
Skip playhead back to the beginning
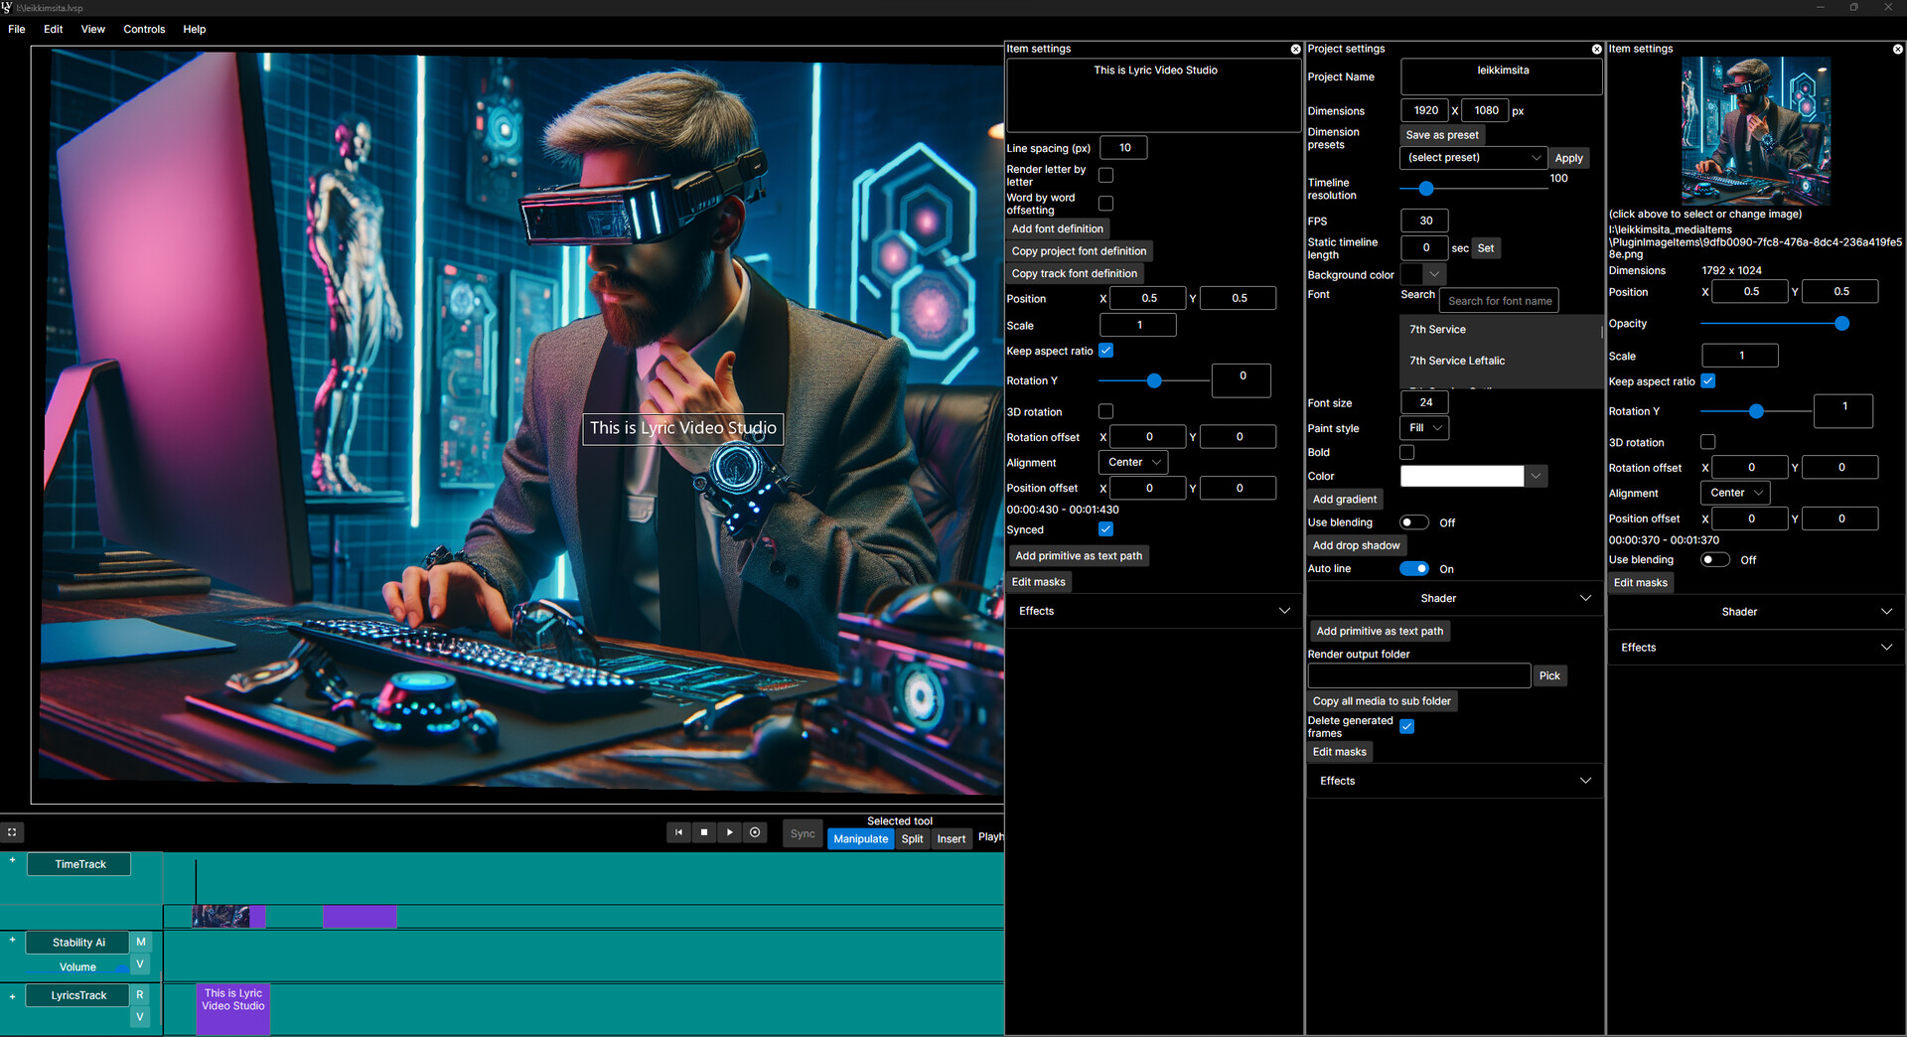coord(678,832)
